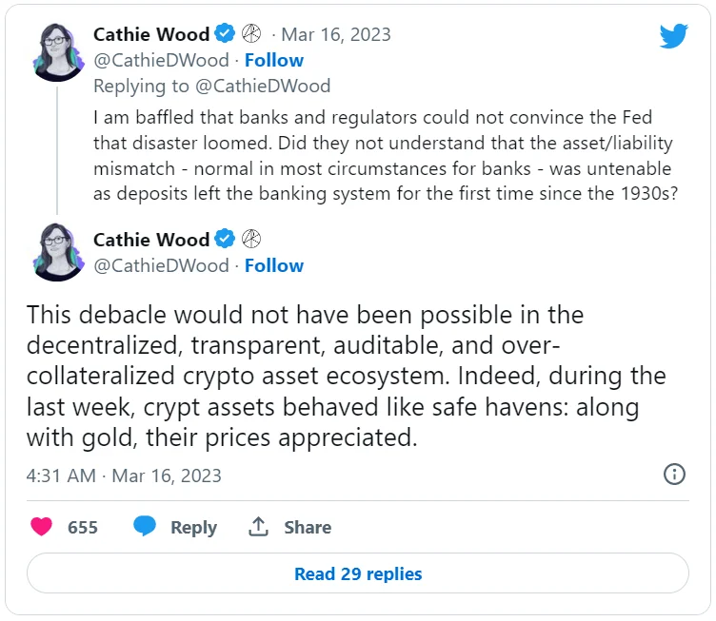Click the Reply label text
Image resolution: width=716 pixels, height=621 pixels.
(193, 528)
